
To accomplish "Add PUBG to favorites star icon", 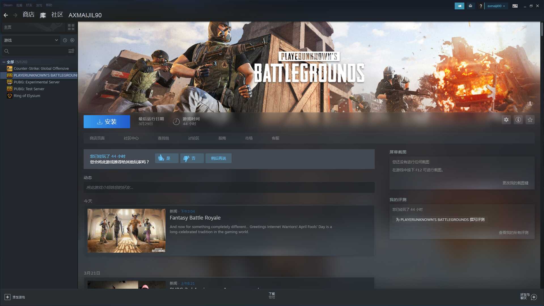I will tap(530, 120).
